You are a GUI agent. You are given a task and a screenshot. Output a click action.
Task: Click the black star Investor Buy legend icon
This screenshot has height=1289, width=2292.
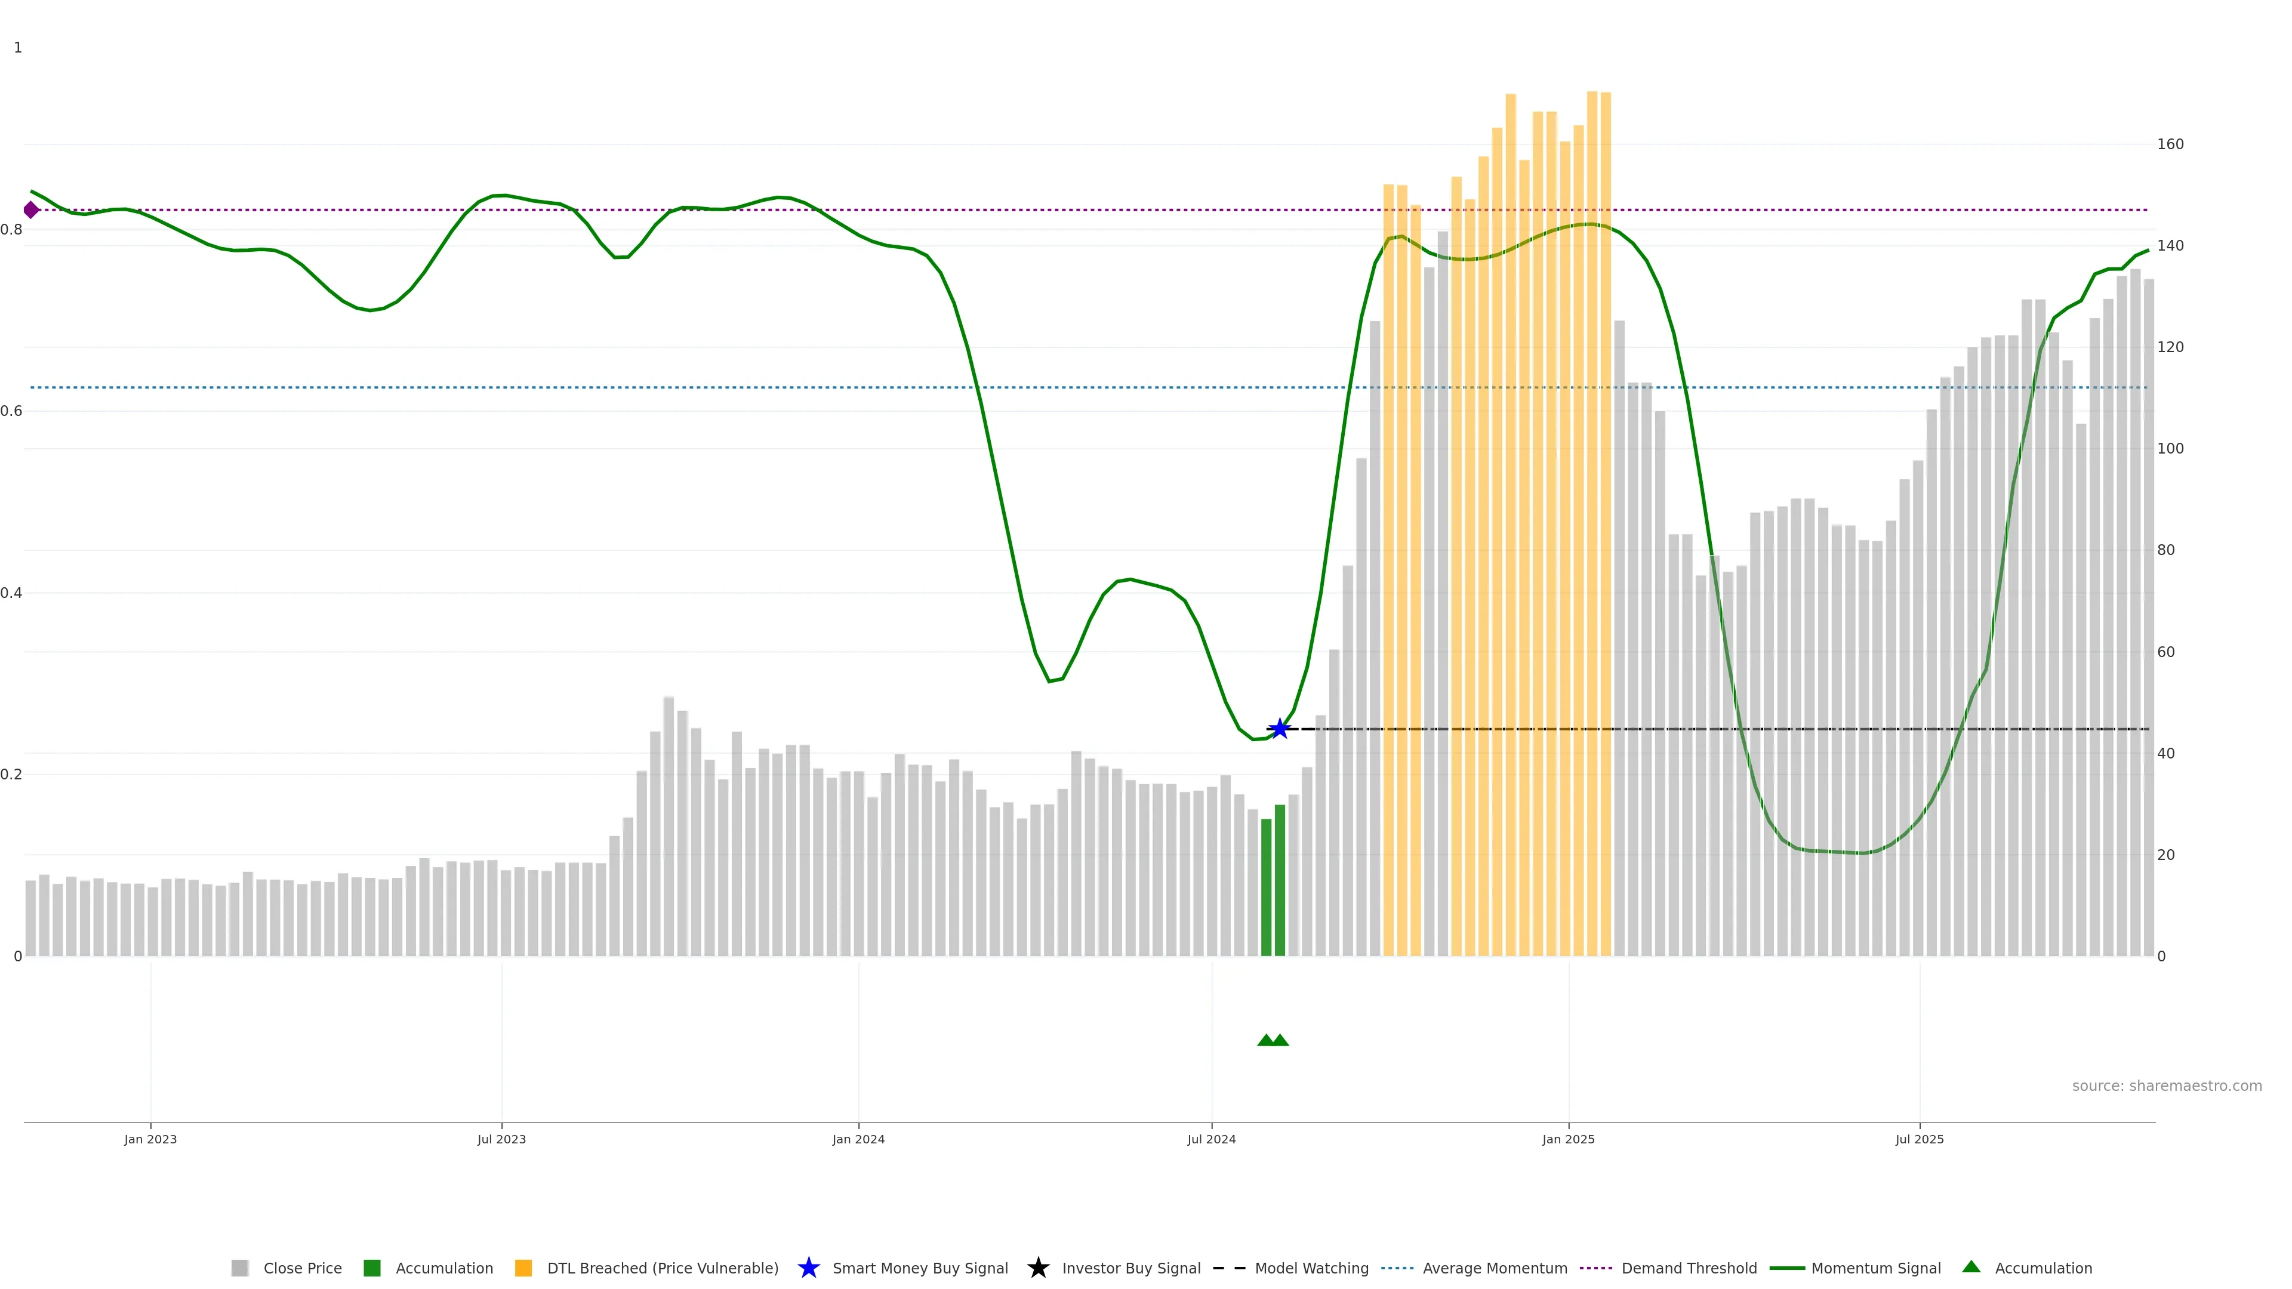(1037, 1268)
